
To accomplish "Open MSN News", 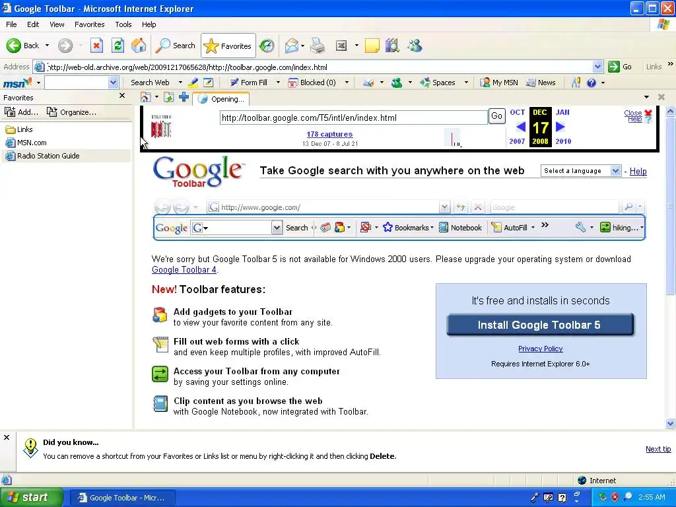I will (541, 83).
